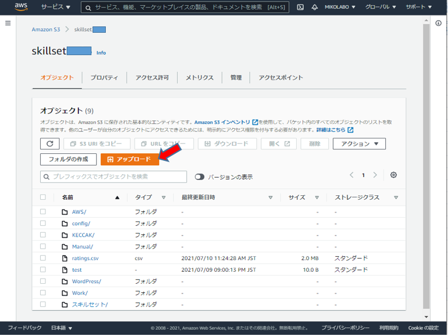Sort by 最終更新日時 column arrow
This screenshot has height=336, width=448.
coord(270,198)
